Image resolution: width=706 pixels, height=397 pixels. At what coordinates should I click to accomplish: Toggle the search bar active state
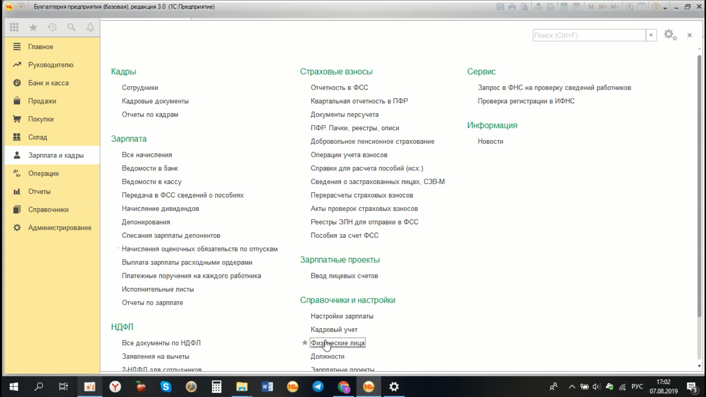point(589,35)
